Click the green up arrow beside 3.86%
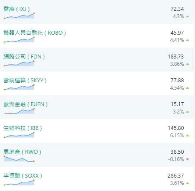This screenshot has width=195, height=191. (188, 64)
